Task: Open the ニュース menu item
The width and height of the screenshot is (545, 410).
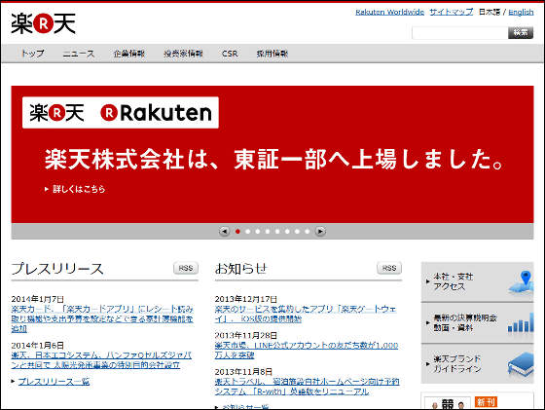Action: (x=79, y=54)
